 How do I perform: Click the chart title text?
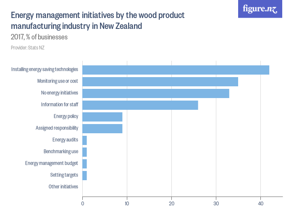97,21
